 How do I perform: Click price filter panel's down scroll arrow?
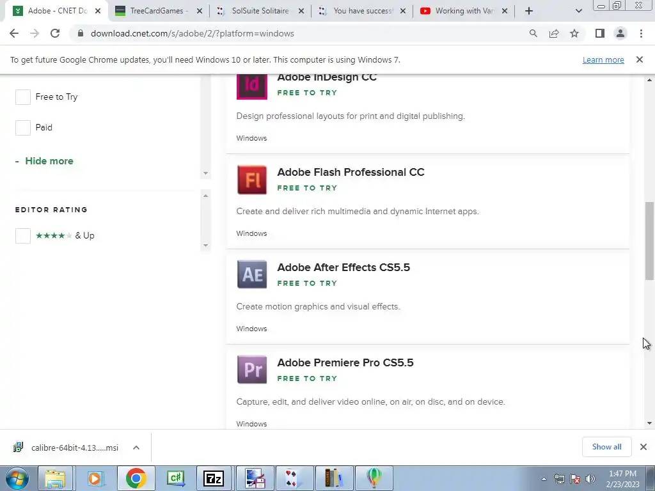[x=205, y=173]
